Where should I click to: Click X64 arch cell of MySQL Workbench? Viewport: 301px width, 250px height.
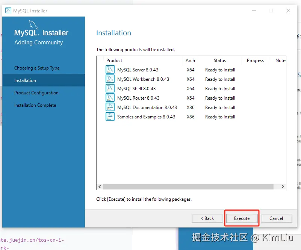(191, 79)
